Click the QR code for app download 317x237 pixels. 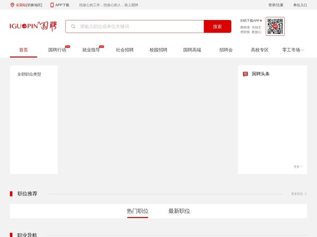[275, 26]
